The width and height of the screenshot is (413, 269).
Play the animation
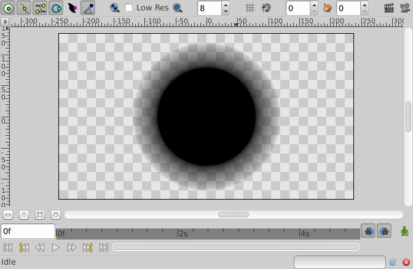click(55, 248)
